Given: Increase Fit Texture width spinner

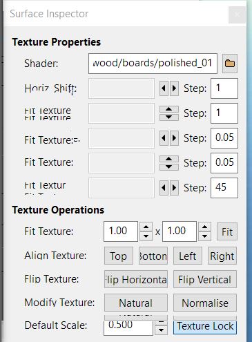Looking at the screenshot, I should point(146,227).
